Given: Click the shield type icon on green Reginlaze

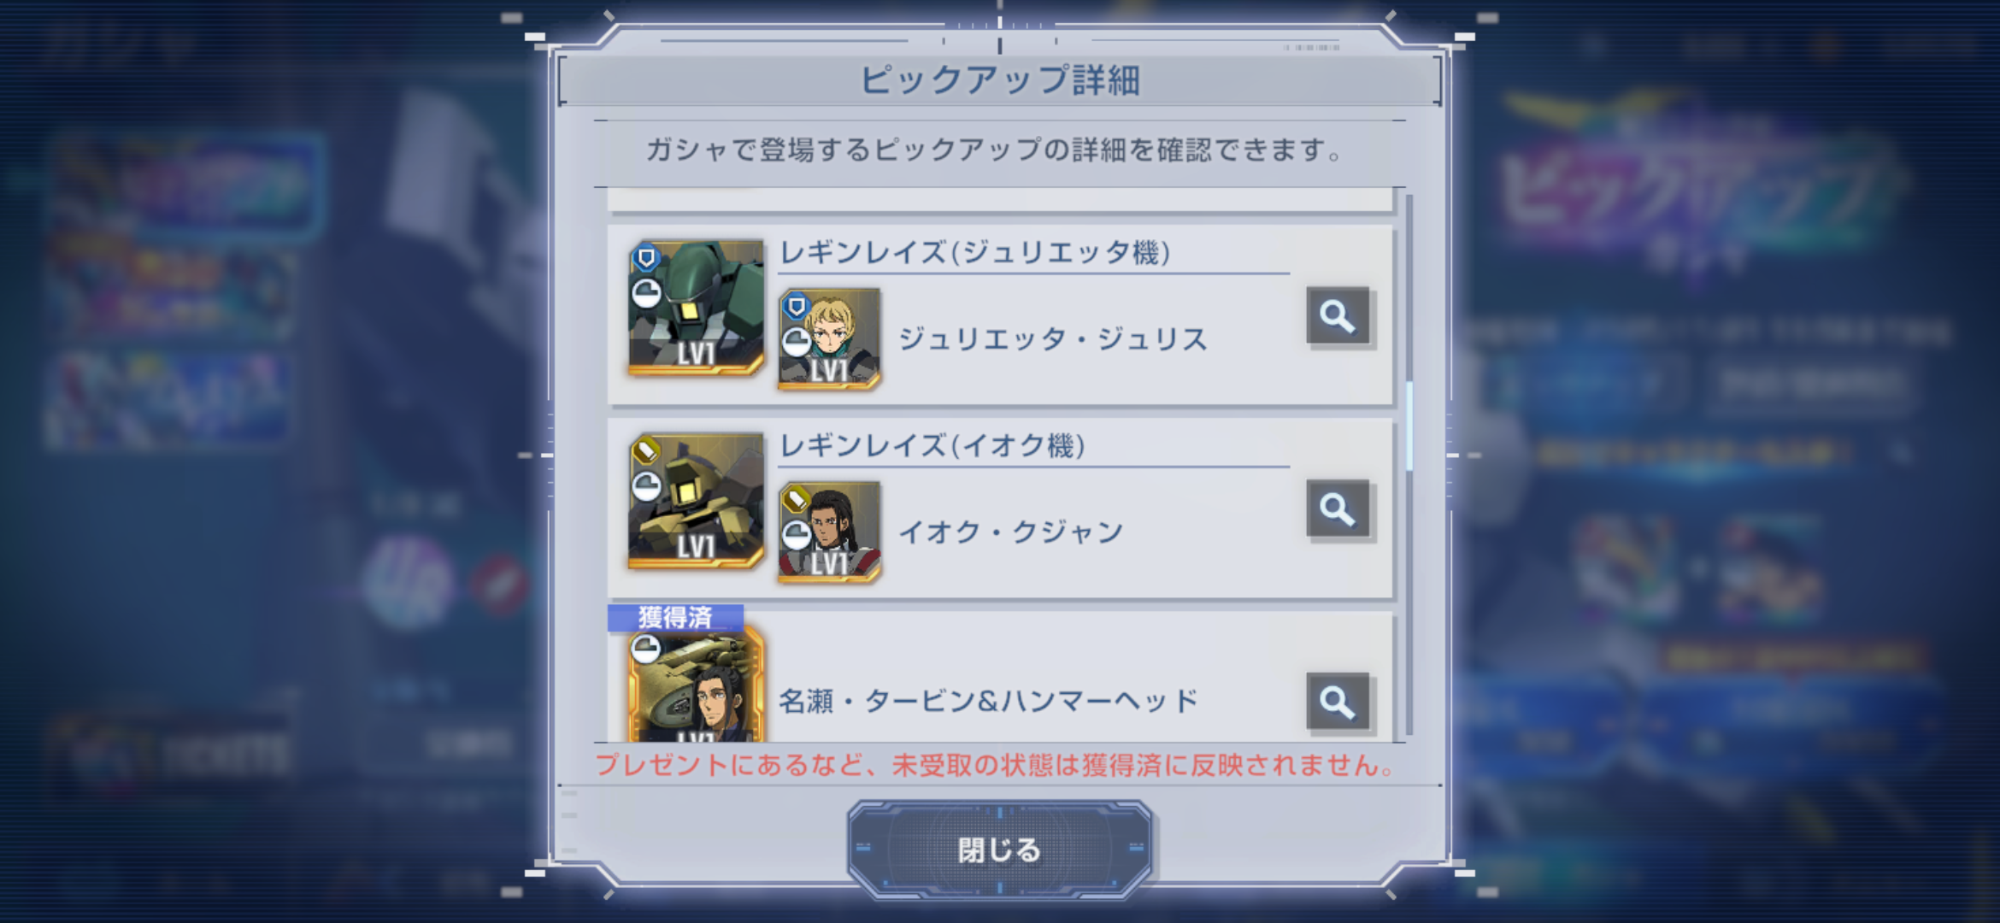Looking at the screenshot, I should pyautogui.click(x=646, y=257).
